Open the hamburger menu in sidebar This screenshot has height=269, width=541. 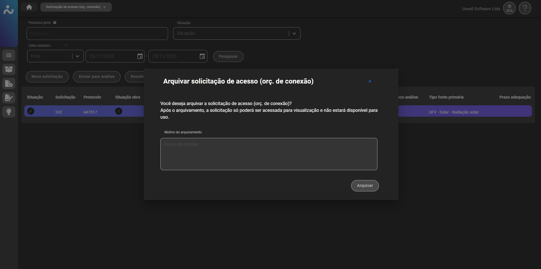click(9, 55)
